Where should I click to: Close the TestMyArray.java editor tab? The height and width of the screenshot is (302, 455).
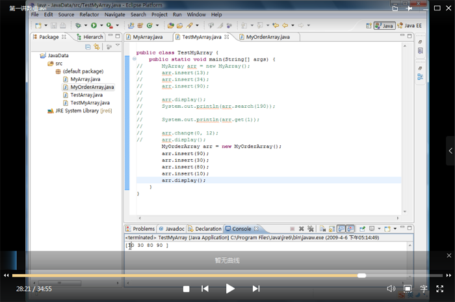(x=227, y=37)
